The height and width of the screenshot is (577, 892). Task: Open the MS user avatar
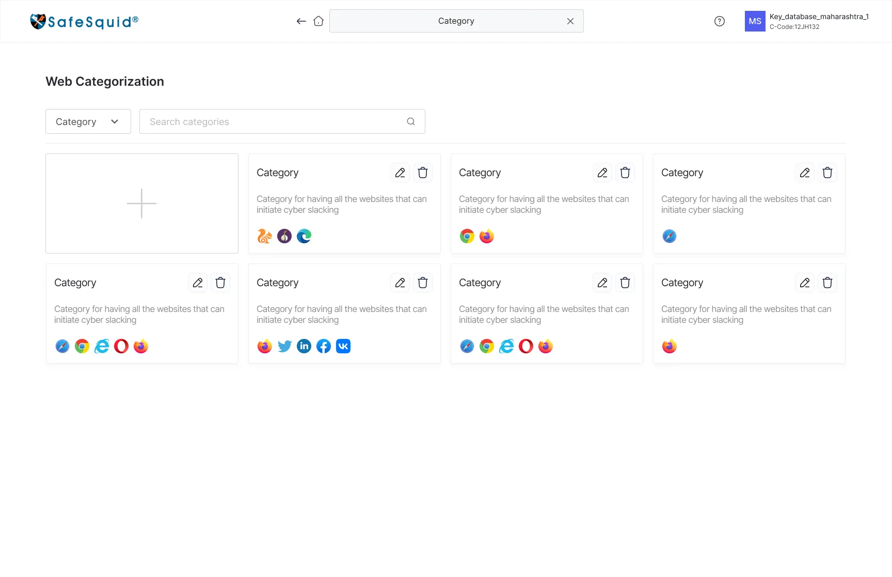[755, 21]
